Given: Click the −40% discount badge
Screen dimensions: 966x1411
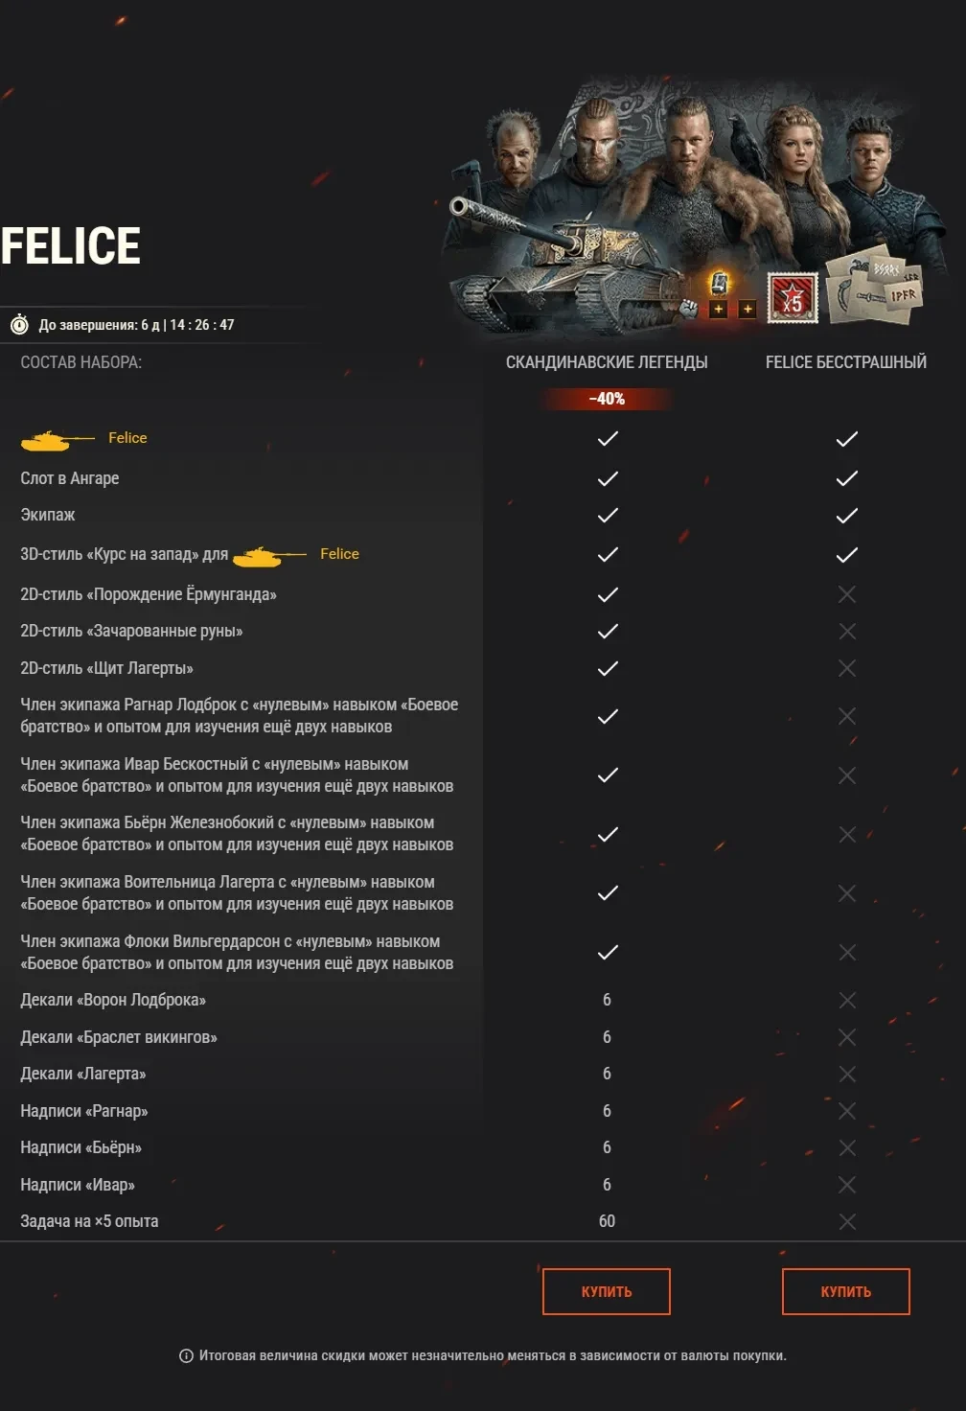Looking at the screenshot, I should coord(607,399).
